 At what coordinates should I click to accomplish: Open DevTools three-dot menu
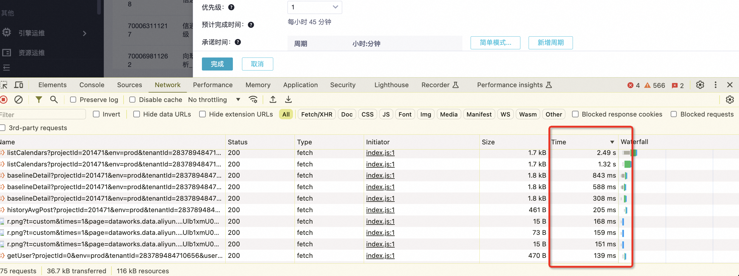(716, 85)
